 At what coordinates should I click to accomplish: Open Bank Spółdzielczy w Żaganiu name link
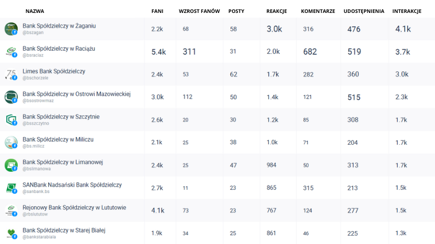[59, 26]
